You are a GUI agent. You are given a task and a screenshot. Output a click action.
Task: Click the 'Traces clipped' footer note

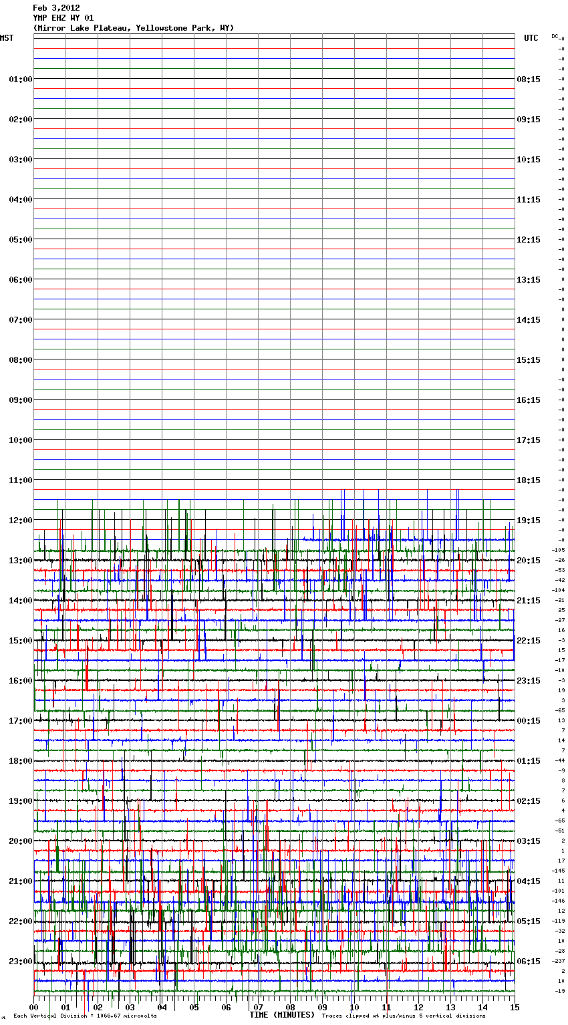click(x=404, y=1016)
